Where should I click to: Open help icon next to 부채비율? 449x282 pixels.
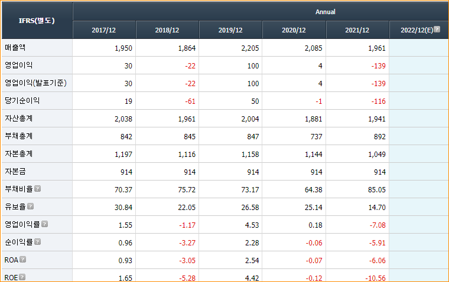click(x=37, y=188)
